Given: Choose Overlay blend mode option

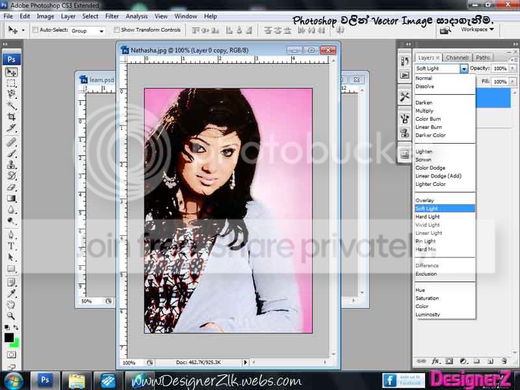Looking at the screenshot, I should tap(424, 200).
